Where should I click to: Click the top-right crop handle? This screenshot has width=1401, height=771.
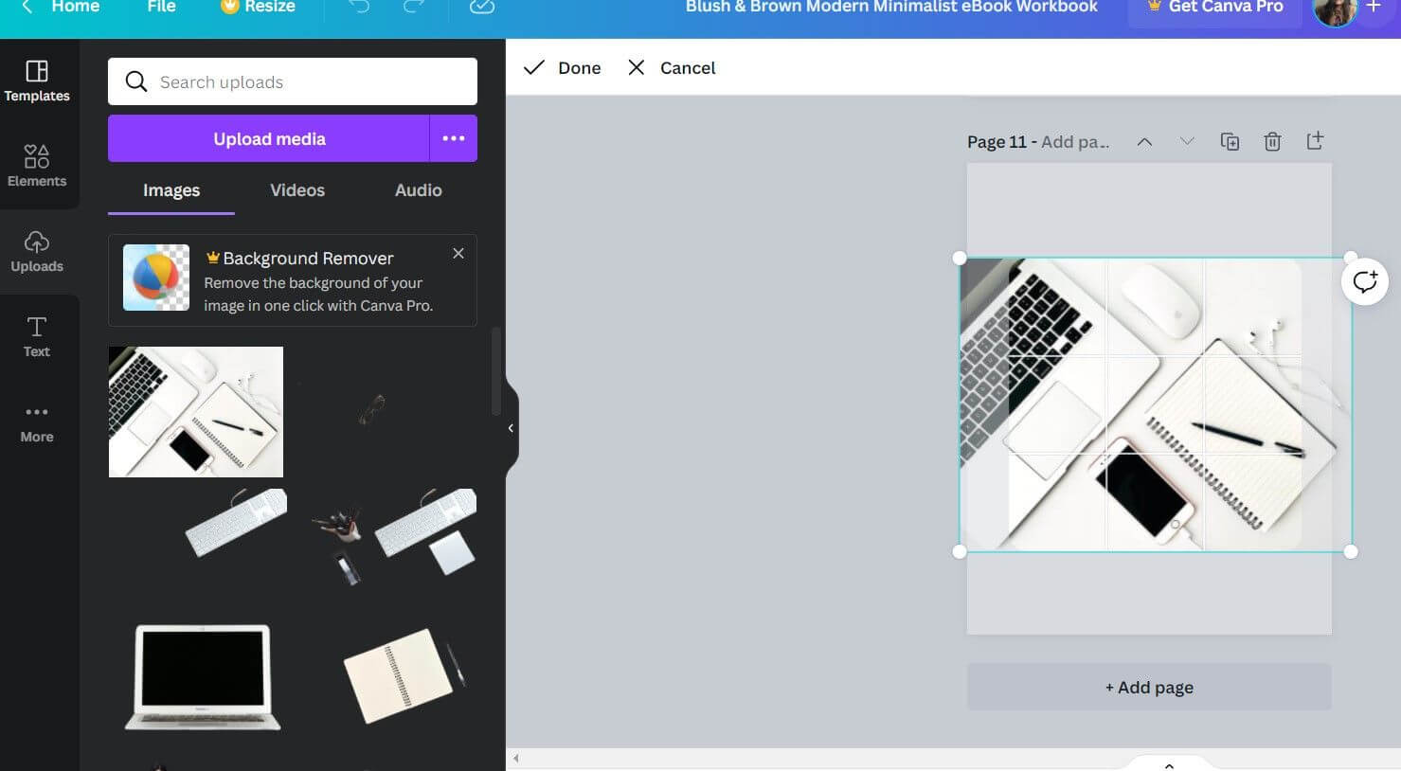coord(1351,258)
